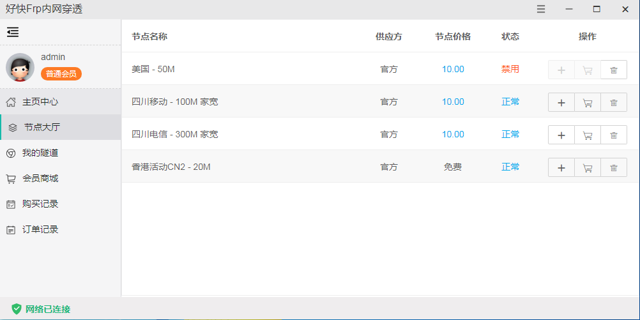Go to 我的隧道 page
This screenshot has height=320, width=640.
pyautogui.click(x=40, y=153)
